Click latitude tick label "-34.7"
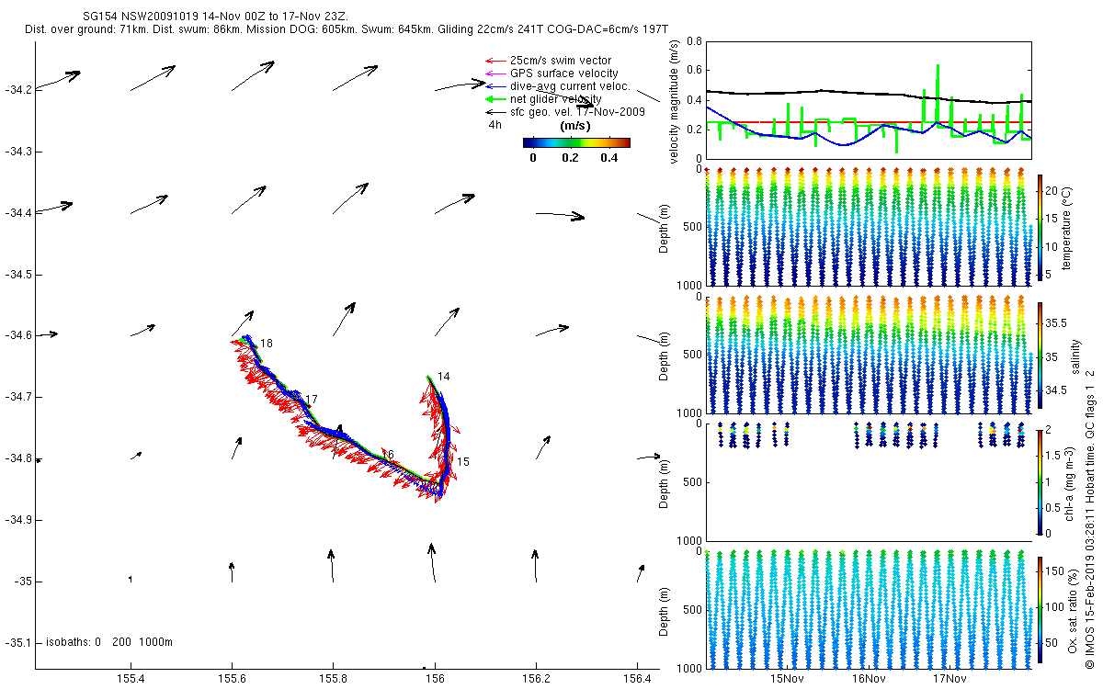Viewport: 1103px width, 689px height. click(18, 397)
